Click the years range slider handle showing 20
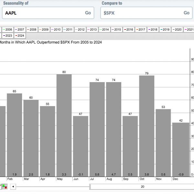The image size is (194, 194). 142,187
